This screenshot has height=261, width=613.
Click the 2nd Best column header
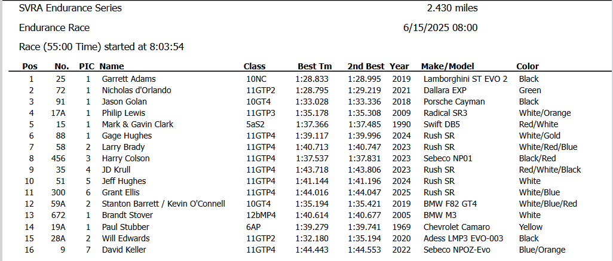pyautogui.click(x=366, y=66)
